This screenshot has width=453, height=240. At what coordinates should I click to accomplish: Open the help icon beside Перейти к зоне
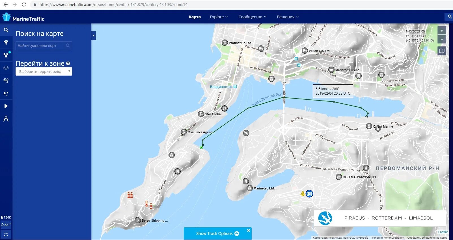68,64
